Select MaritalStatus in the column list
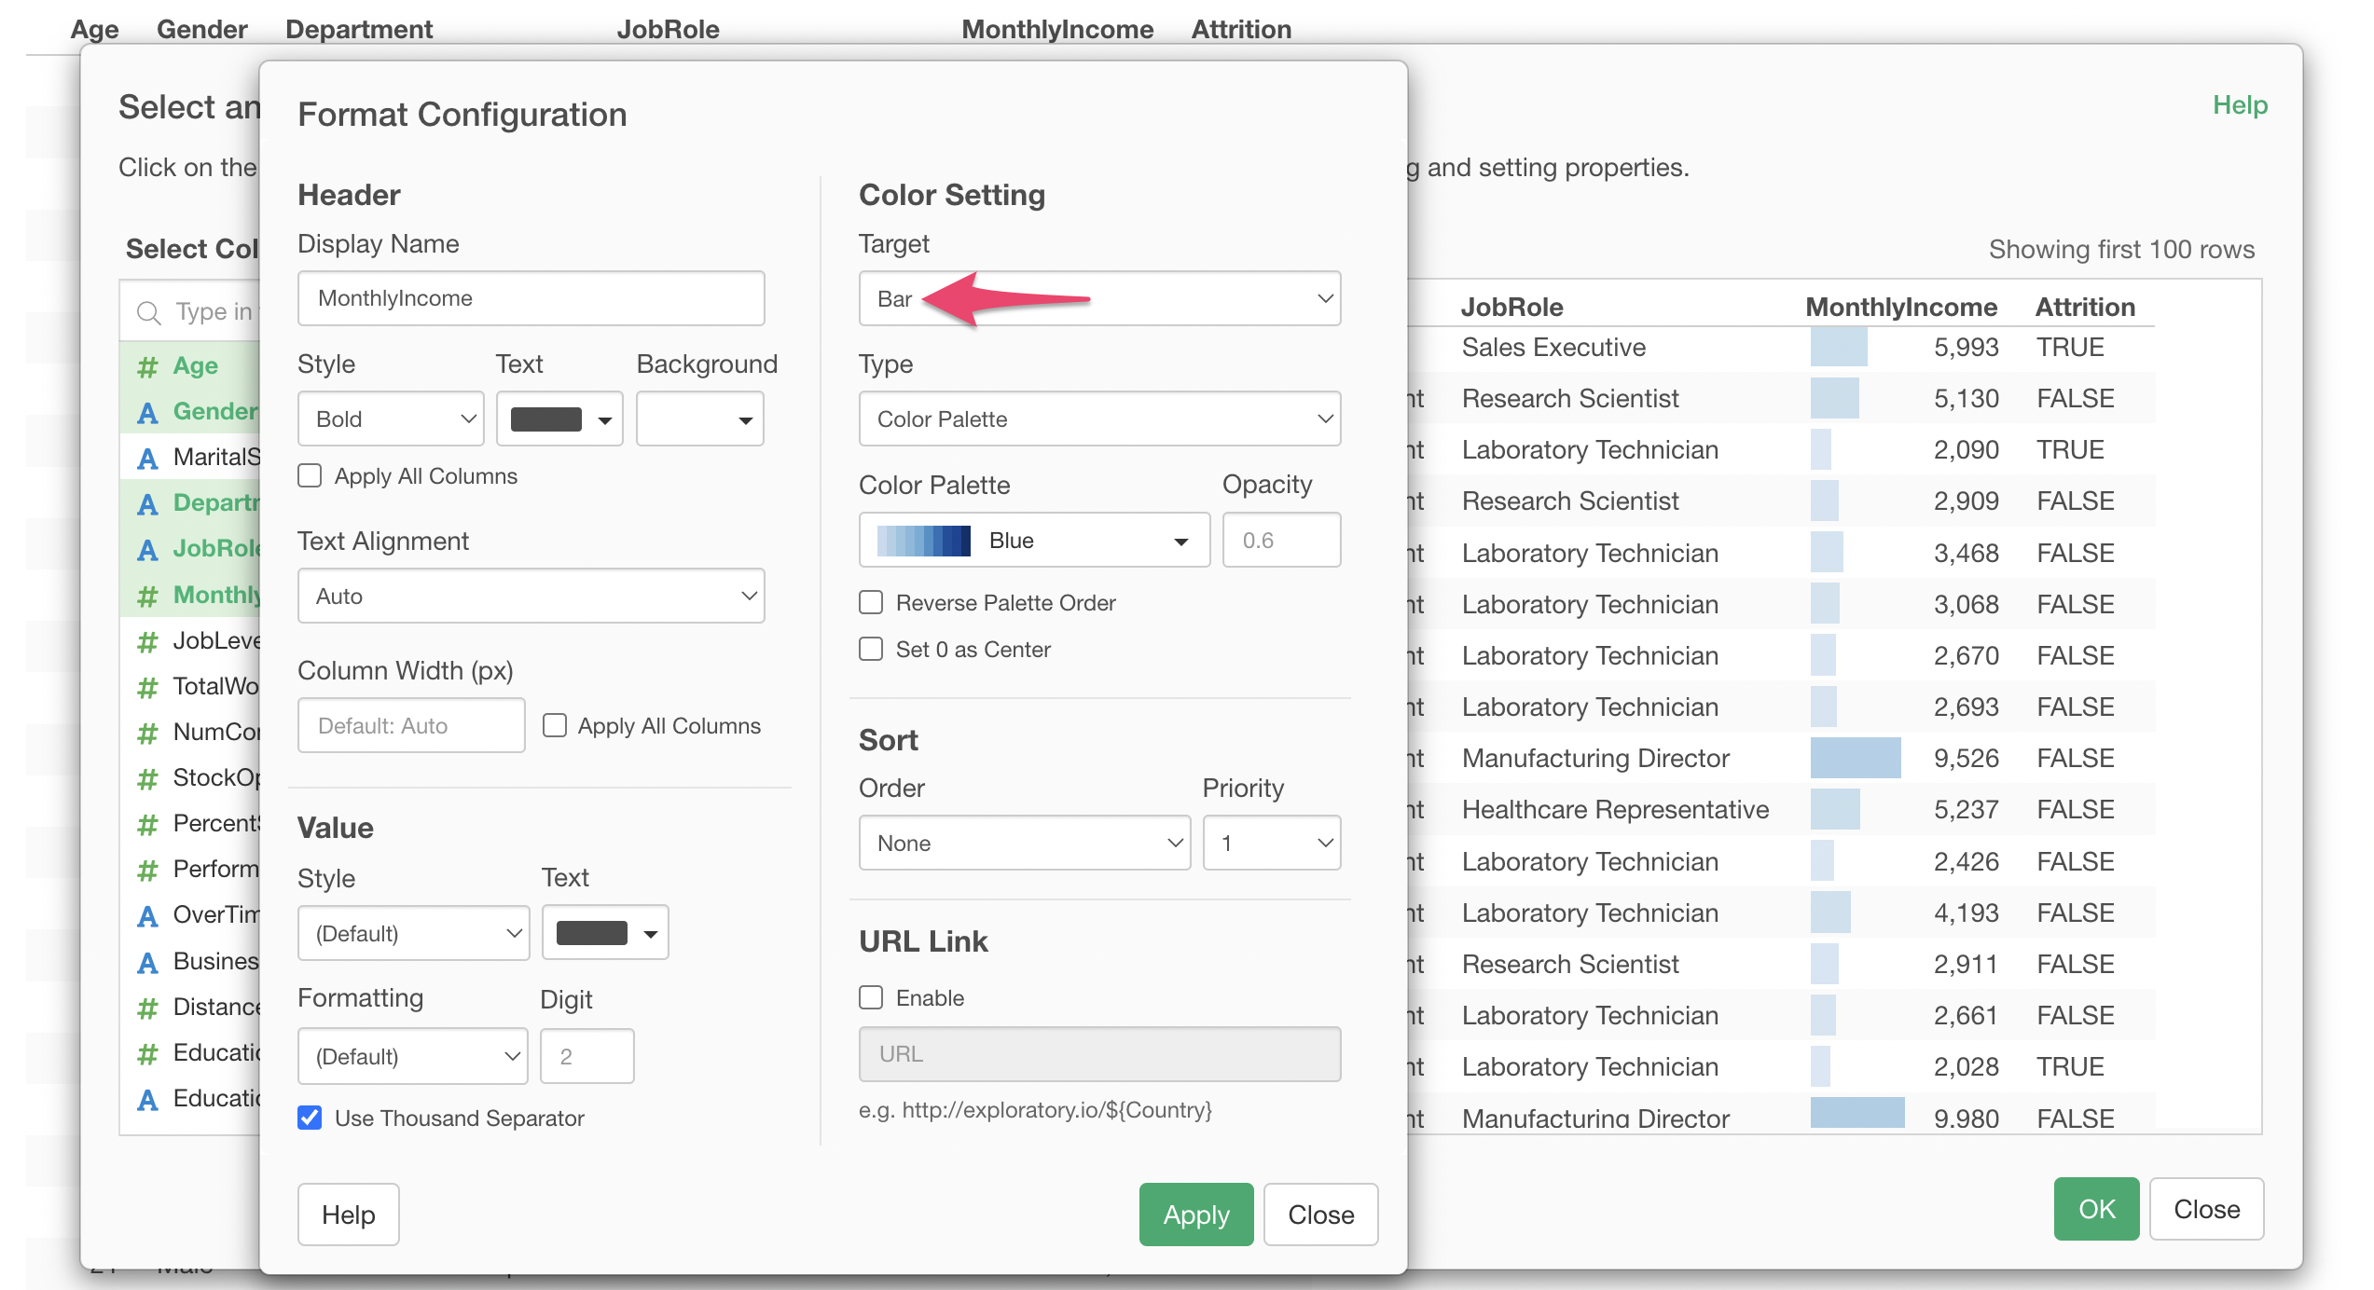2374x1290 pixels. [214, 458]
